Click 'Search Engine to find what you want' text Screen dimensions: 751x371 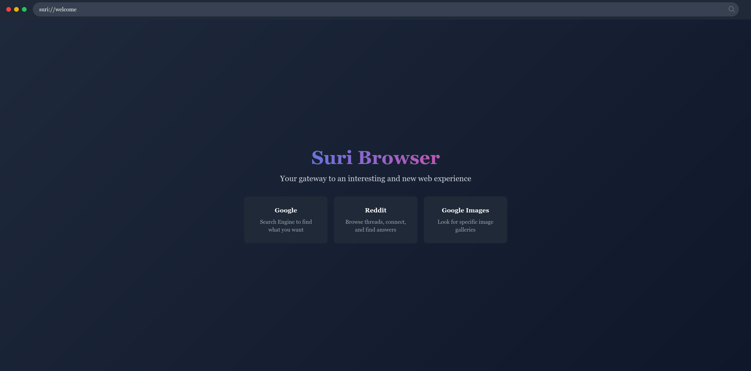tap(286, 226)
